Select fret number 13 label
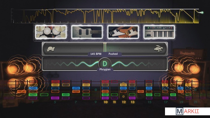Screen dimensions: 210x118 [133, 102]
